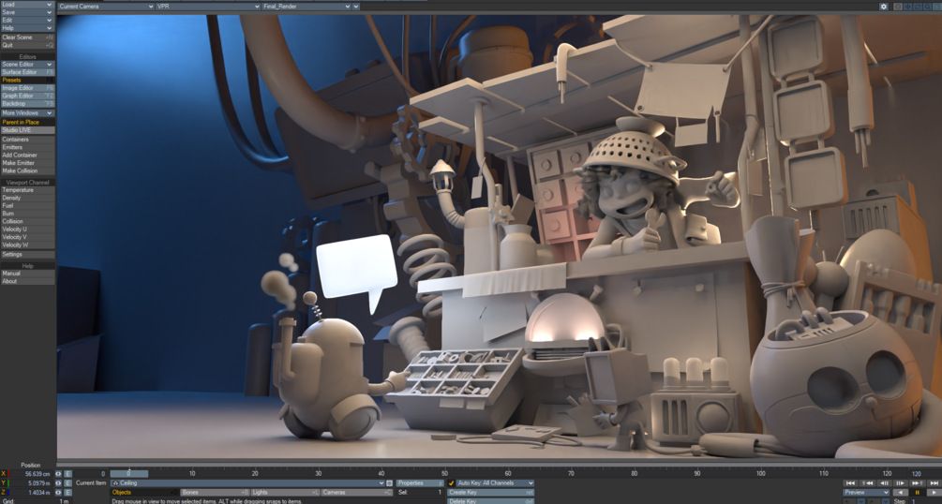Select the Bones mode tab
This screenshot has height=504, width=942.
(x=215, y=493)
